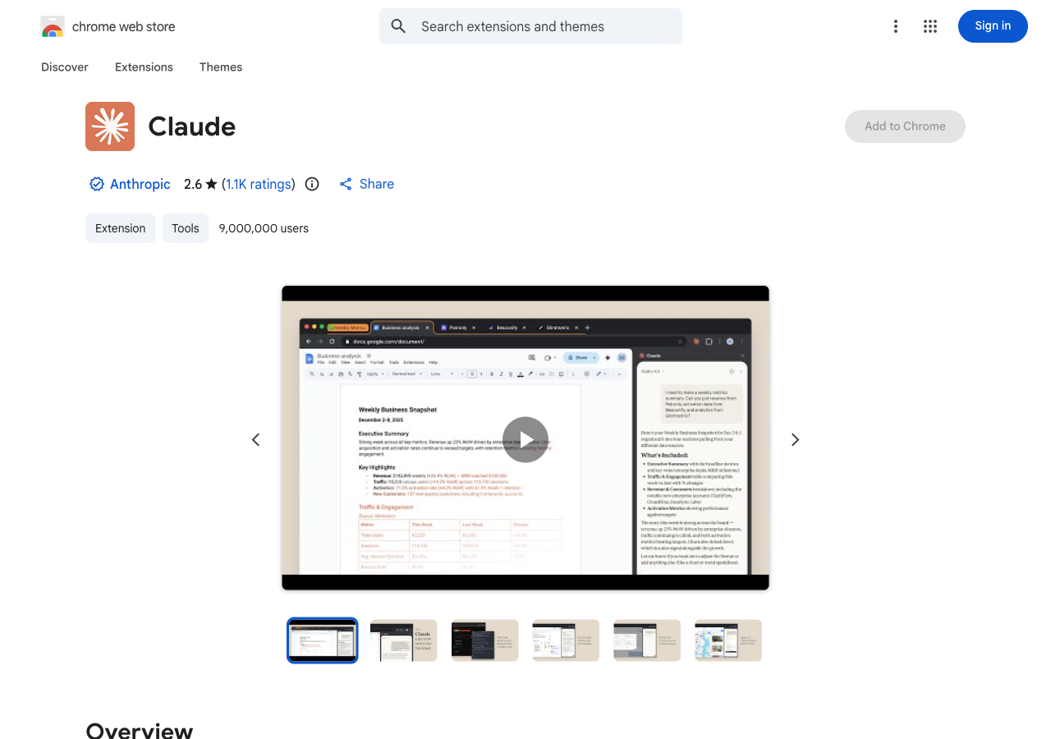Image resolution: width=1051 pixels, height=739 pixels.
Task: Click the Tools category chip
Action: tap(186, 228)
